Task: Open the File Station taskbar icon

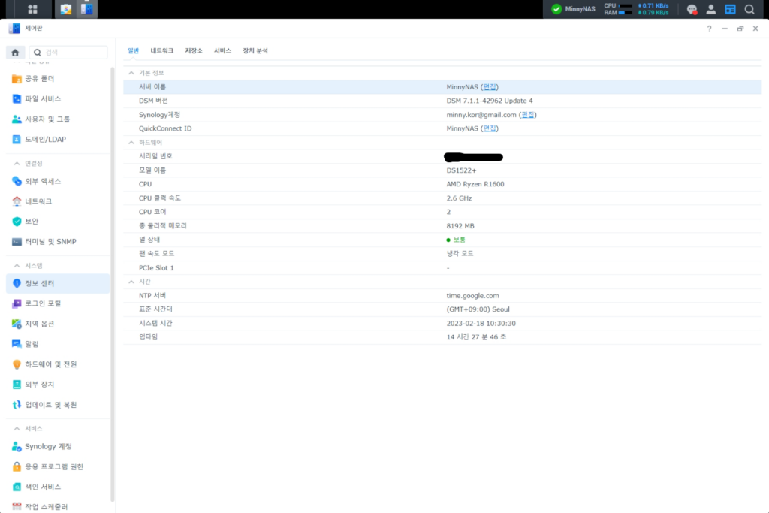Action: (x=66, y=9)
